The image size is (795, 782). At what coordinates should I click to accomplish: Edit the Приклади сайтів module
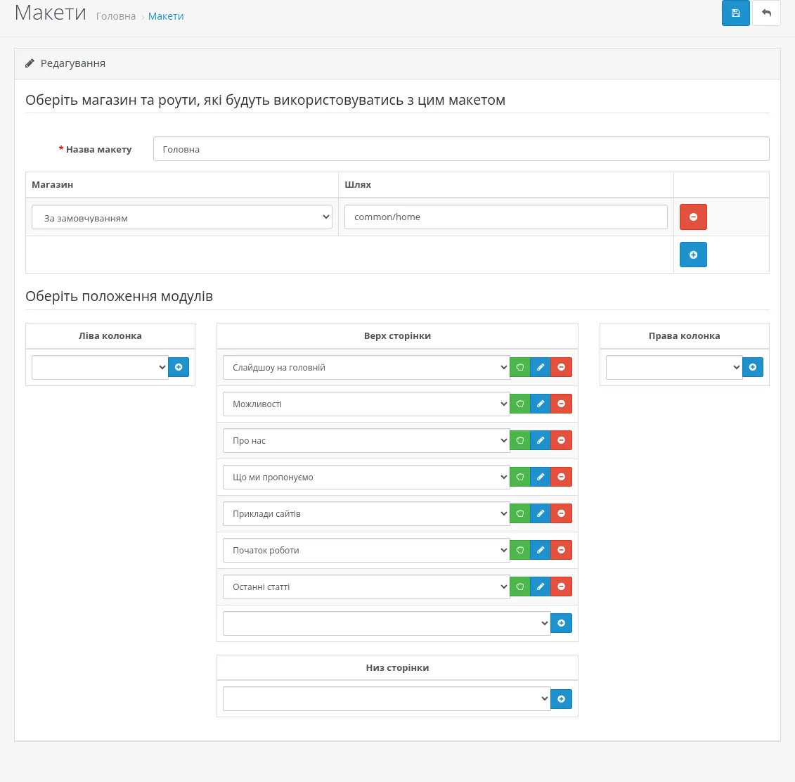pos(541,513)
